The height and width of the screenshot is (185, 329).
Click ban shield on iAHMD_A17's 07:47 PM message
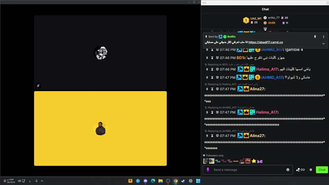(x=217, y=77)
